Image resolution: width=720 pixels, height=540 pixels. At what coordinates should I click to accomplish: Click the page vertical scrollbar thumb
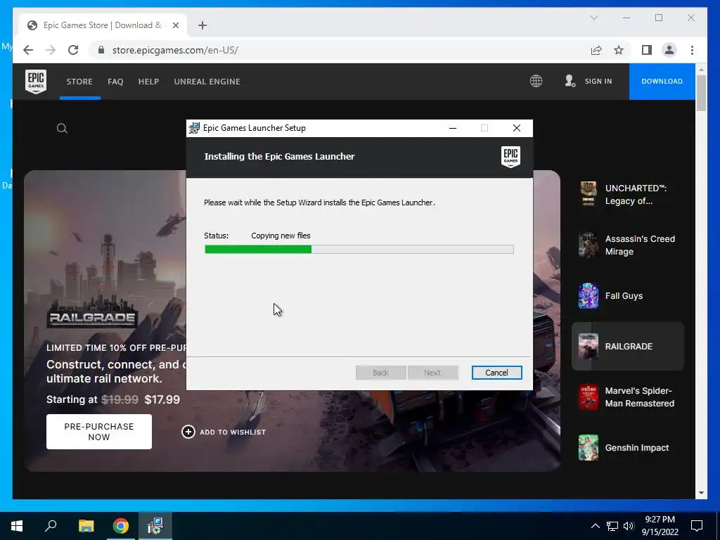[x=701, y=94]
